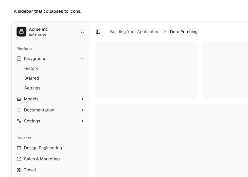Open the Sales & Marketing project
This screenshot has width=248, height=177.
[x=42, y=159]
